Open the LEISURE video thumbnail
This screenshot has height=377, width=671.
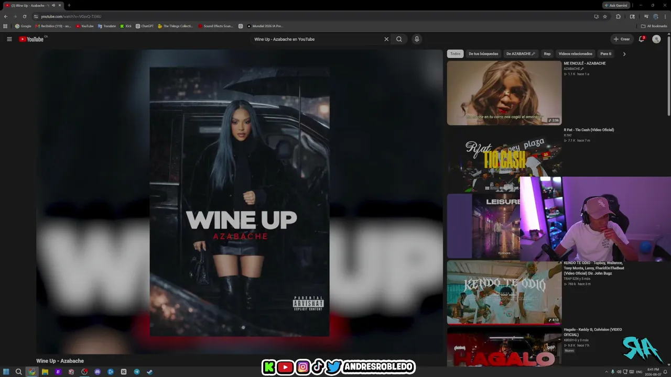click(x=483, y=226)
